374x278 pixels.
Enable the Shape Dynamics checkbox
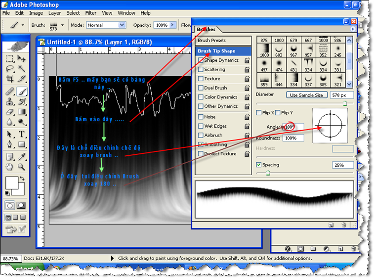(x=201, y=60)
